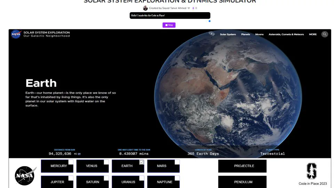
Task: Click the NASA logo in the header
Action: point(16,34)
